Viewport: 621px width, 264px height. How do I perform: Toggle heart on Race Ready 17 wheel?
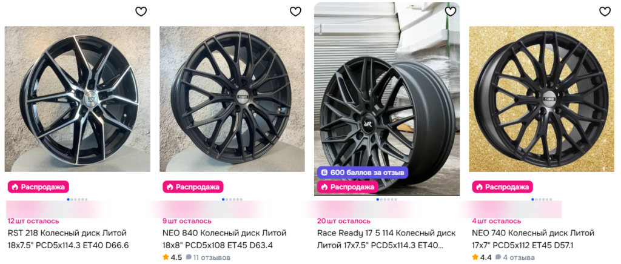click(x=450, y=12)
